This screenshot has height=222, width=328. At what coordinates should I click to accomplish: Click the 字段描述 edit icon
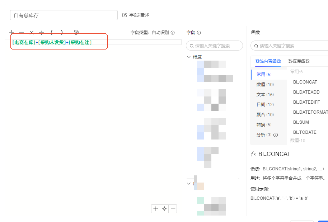[125, 15]
